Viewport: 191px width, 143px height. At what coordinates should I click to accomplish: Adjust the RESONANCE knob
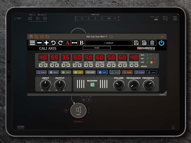click(x=134, y=85)
